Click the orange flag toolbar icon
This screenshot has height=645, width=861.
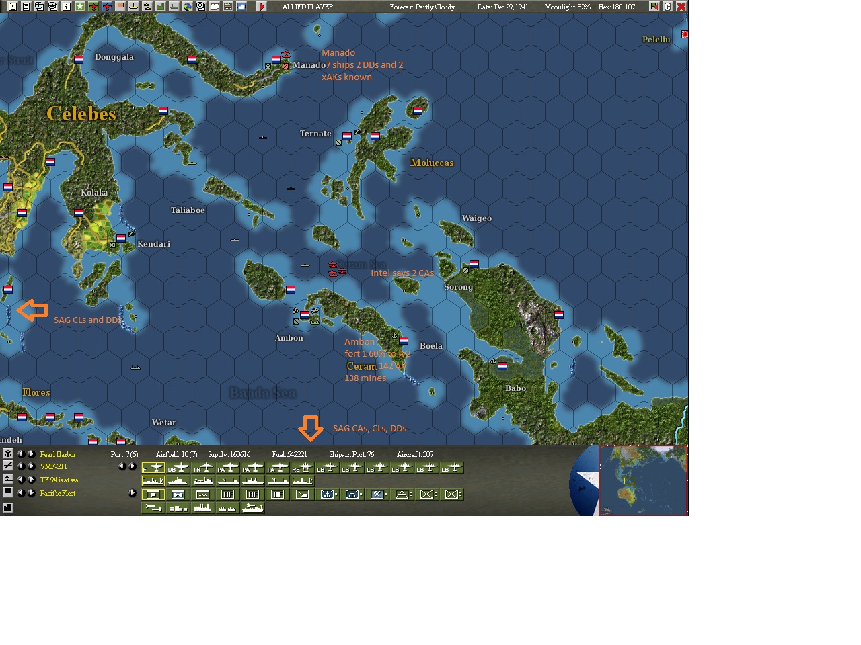pos(120,6)
